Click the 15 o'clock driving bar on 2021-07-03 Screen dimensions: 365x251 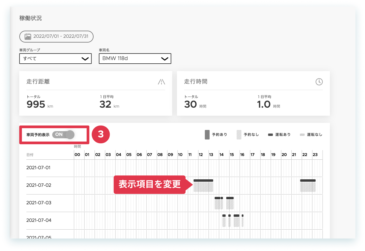pyautogui.click(x=230, y=198)
